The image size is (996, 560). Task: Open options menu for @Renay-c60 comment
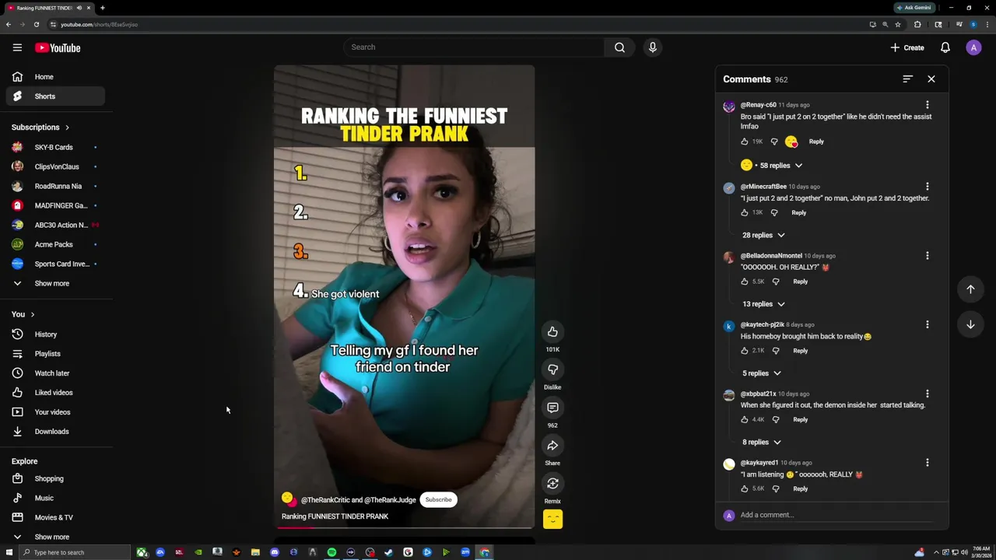(x=927, y=104)
